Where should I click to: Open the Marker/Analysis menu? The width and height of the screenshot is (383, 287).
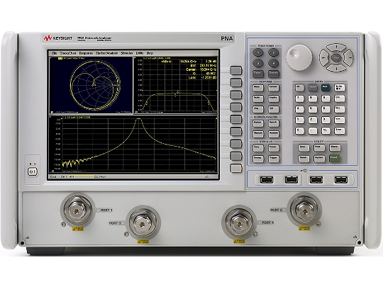tap(106, 53)
